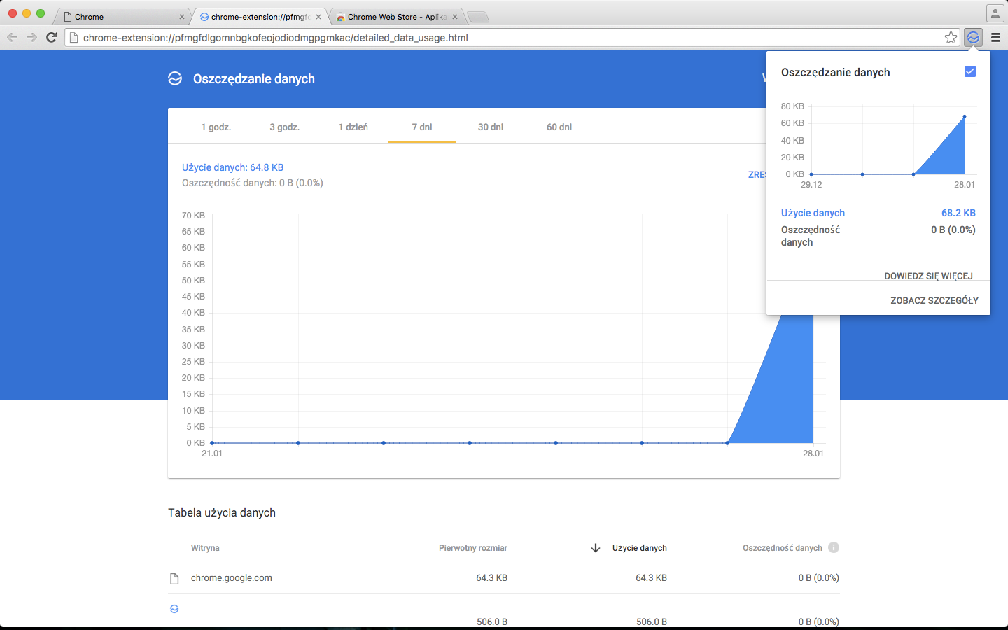Close the first Chrome tab

pyautogui.click(x=182, y=17)
